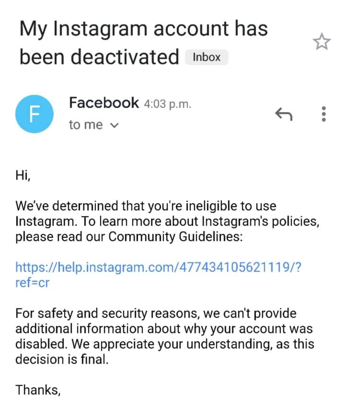Tap the word "ineligible" in the body
This screenshot has height=407, width=345.
tap(210, 207)
